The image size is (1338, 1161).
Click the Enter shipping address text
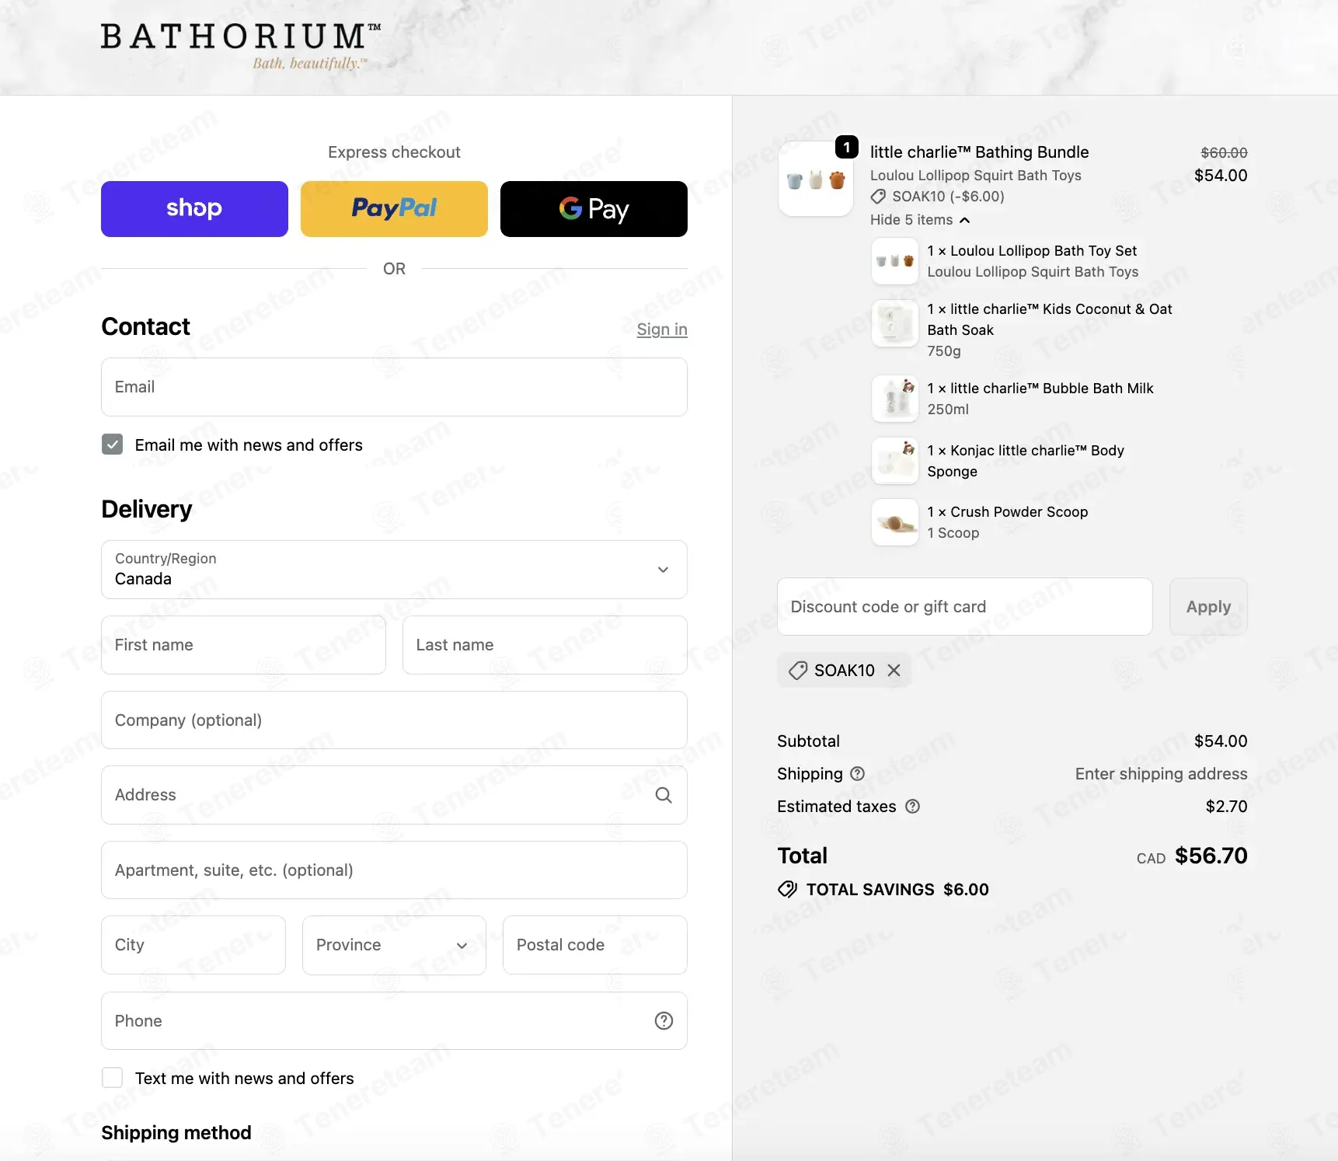pyautogui.click(x=1161, y=774)
